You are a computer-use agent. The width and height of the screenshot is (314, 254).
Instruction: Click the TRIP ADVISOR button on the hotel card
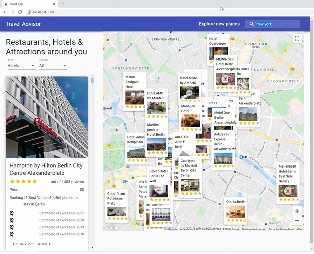(x=23, y=244)
